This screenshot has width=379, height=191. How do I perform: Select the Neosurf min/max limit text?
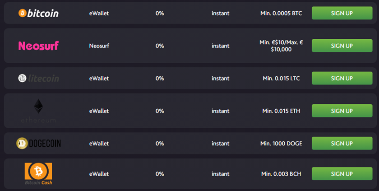point(281,46)
